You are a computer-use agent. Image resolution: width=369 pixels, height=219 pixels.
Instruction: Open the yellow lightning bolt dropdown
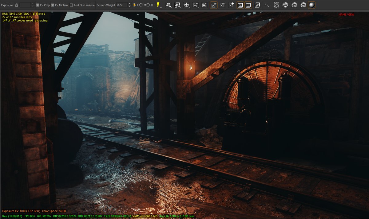click(159, 5)
